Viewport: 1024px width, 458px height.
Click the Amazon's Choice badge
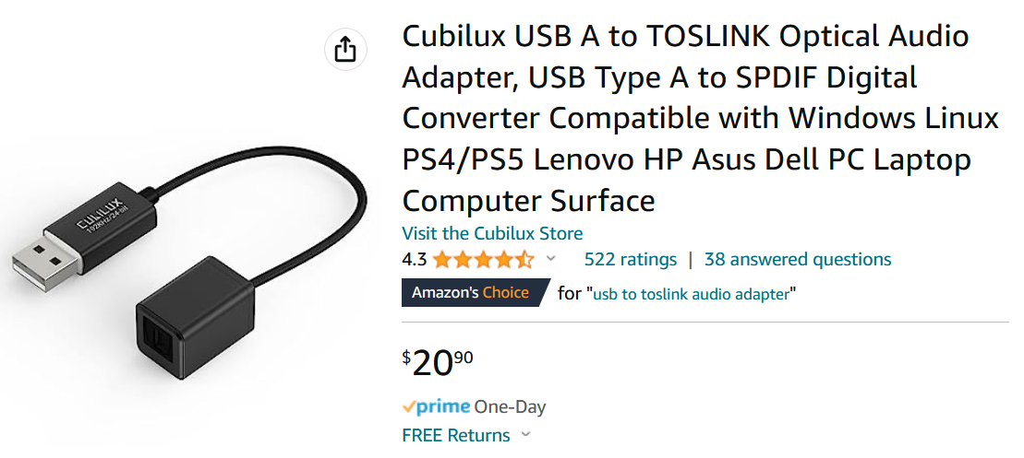(x=470, y=293)
